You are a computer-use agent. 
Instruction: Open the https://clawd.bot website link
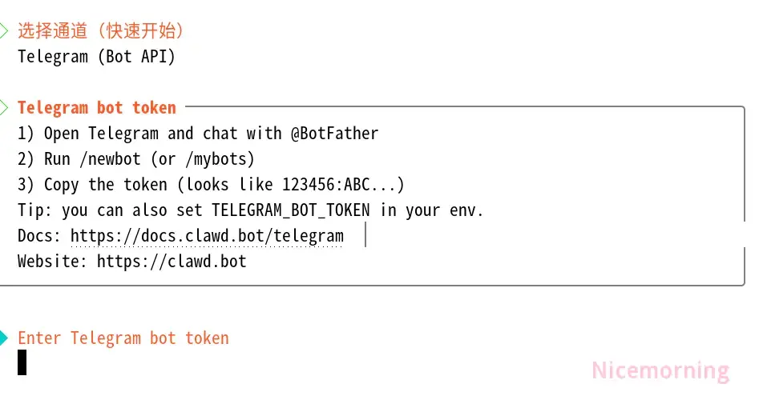pyautogui.click(x=172, y=262)
